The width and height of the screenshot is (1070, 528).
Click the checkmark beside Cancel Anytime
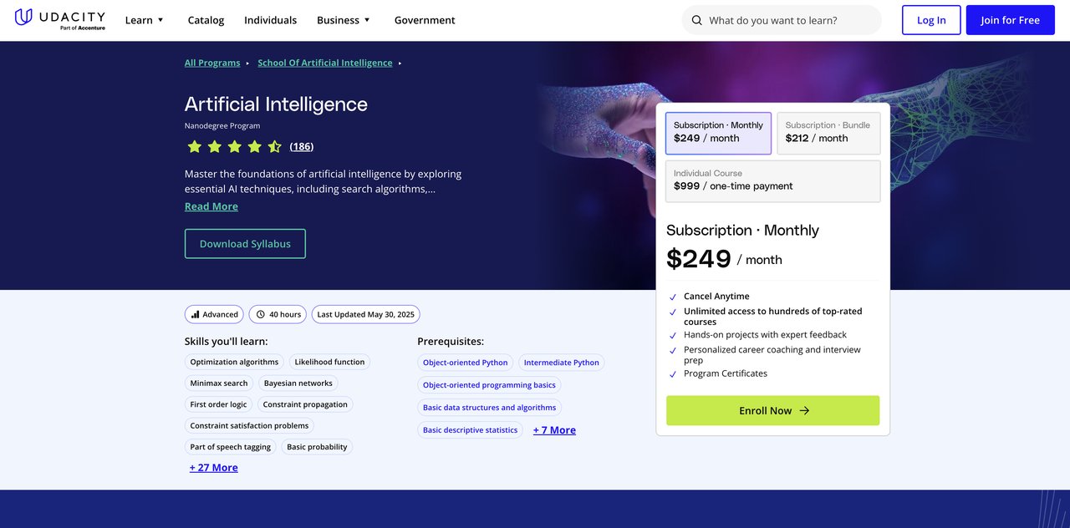pos(672,297)
